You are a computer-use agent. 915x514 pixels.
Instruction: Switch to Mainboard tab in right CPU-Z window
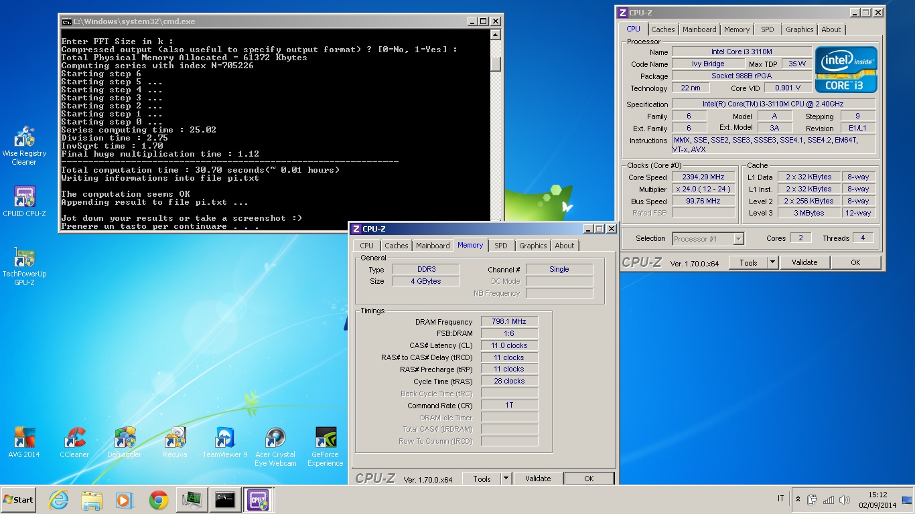[x=699, y=29]
